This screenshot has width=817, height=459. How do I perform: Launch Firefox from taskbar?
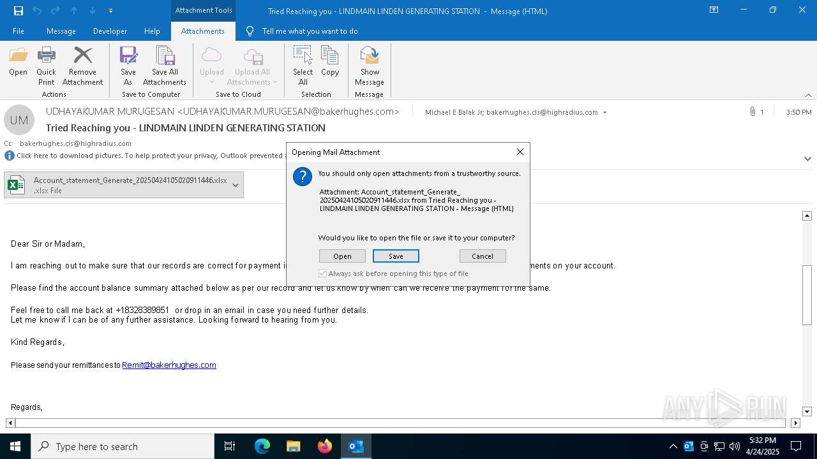click(x=325, y=446)
